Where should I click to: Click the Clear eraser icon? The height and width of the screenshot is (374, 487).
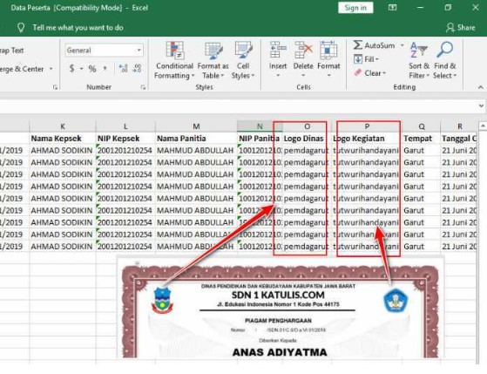[x=358, y=73]
